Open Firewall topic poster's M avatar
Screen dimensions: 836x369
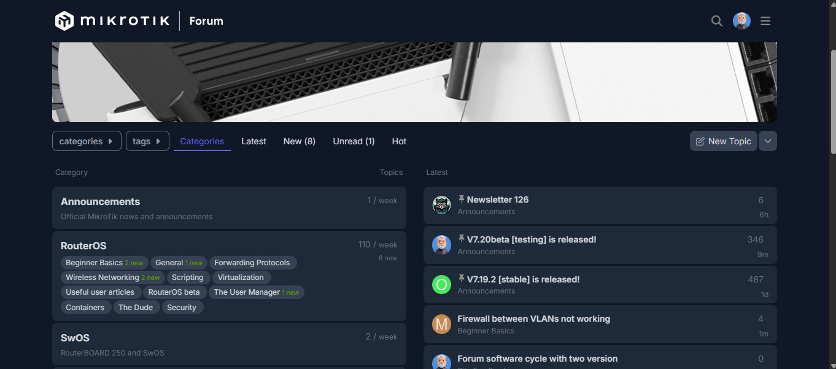pyautogui.click(x=442, y=324)
